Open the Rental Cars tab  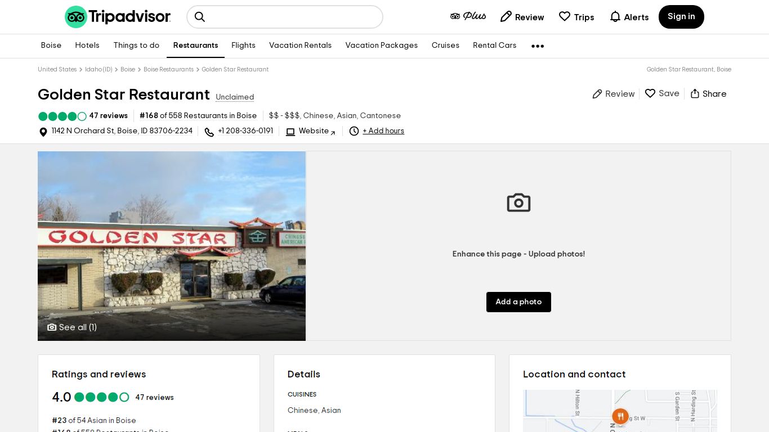pos(494,46)
